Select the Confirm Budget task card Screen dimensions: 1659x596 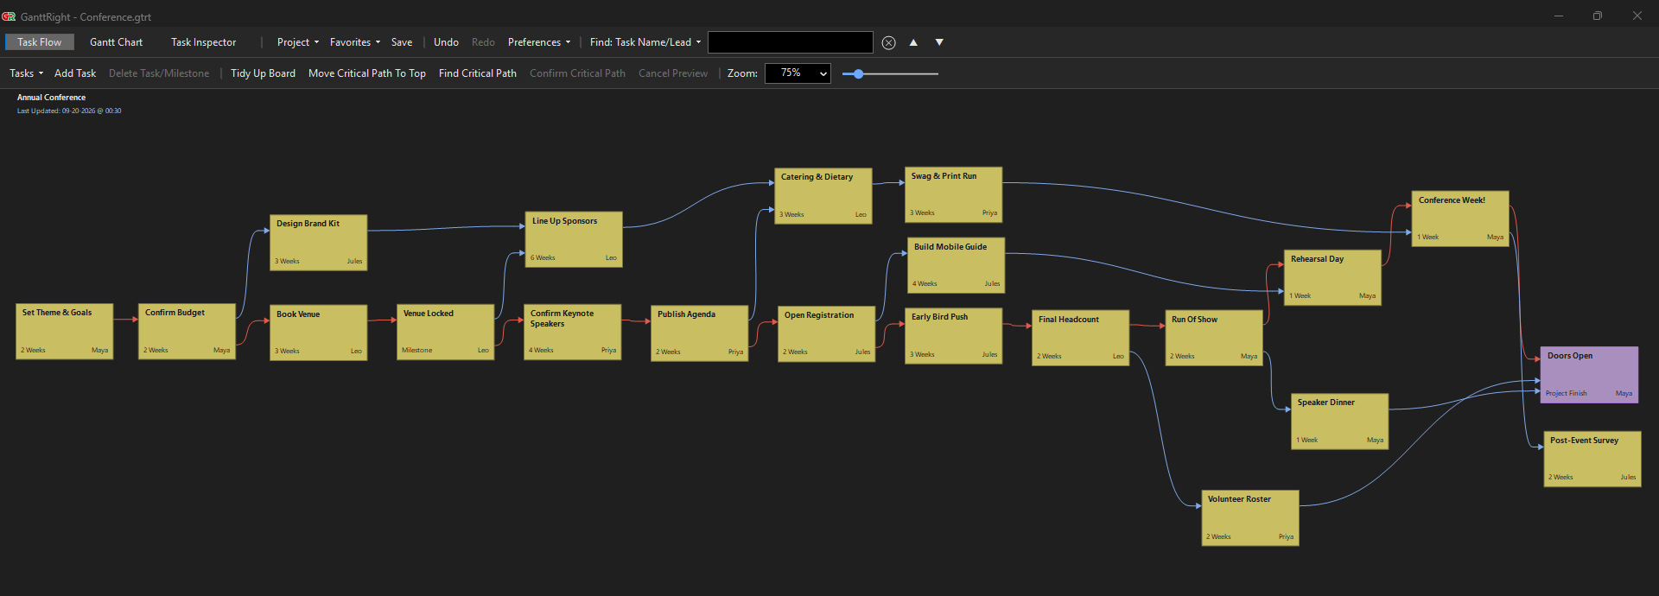187,331
